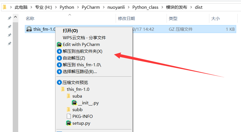241x132 pixels.
Task: Navigate to nuoyanli breadcrumb segment
Action: [x=116, y=7]
